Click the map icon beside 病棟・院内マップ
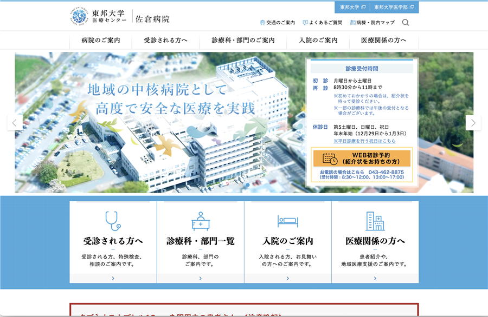Screen dimensions: 488x317 coord(352,22)
